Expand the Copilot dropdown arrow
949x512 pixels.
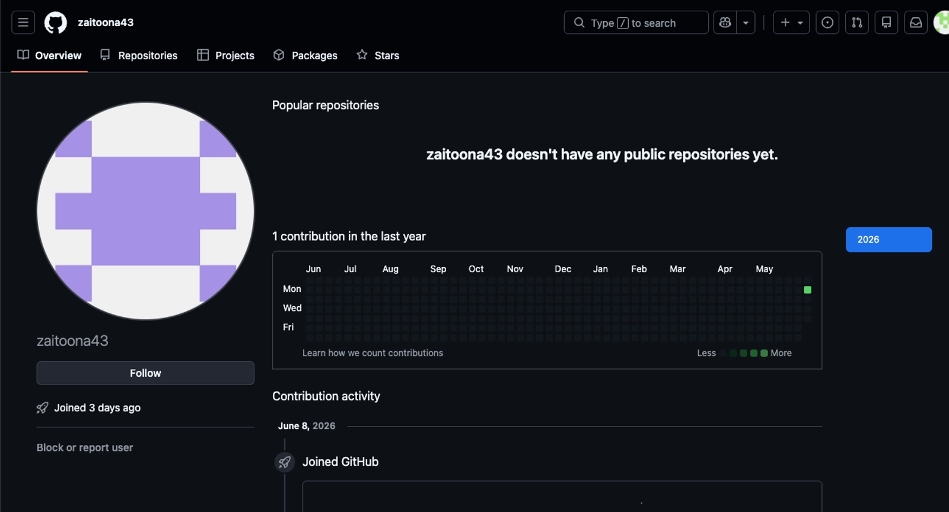coord(746,23)
